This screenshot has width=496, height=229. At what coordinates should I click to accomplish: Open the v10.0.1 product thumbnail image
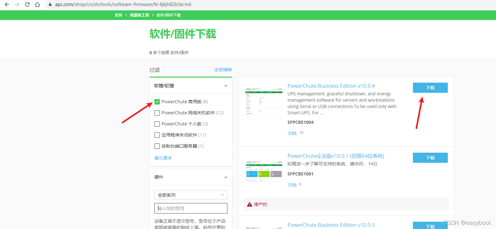click(264, 171)
